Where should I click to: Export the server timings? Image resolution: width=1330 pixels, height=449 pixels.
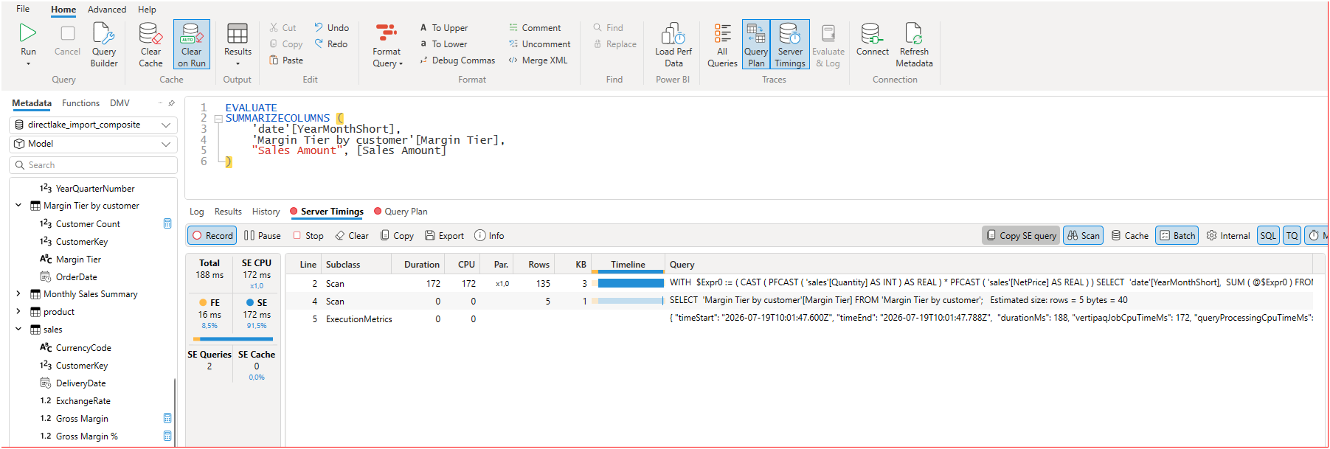point(444,236)
